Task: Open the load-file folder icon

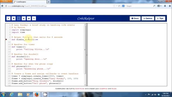Action: click(x=29, y=18)
